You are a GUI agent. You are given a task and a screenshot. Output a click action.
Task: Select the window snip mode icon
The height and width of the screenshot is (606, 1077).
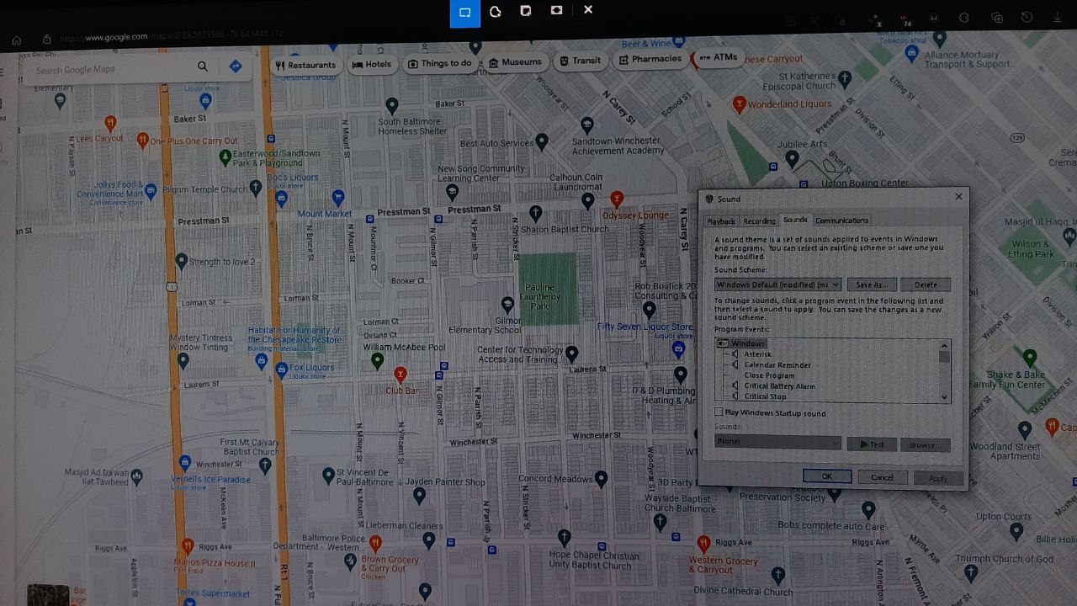tap(526, 11)
